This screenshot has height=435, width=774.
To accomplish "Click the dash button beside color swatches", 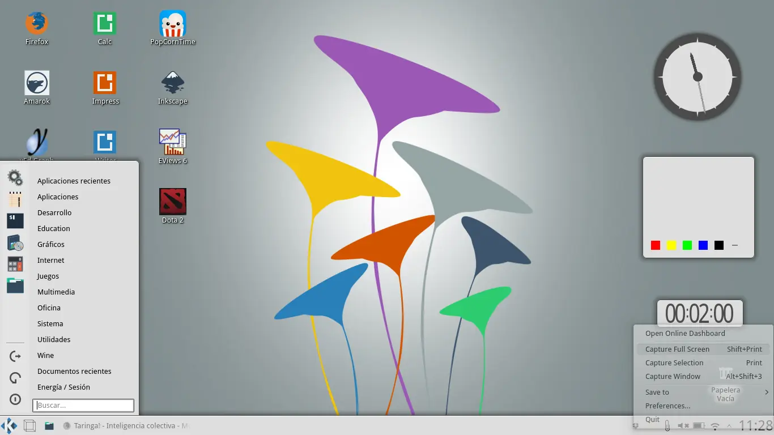I will tap(735, 245).
